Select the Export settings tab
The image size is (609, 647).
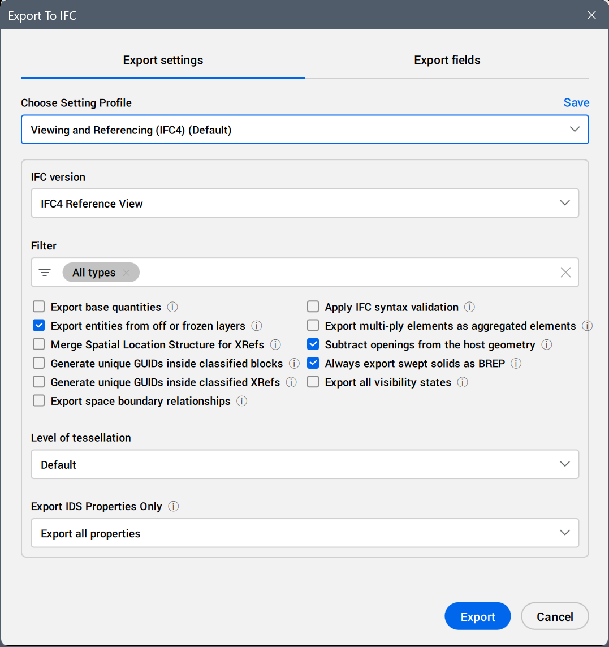coord(163,60)
